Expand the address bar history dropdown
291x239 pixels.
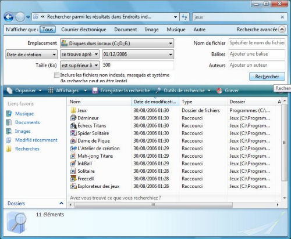pyautogui.click(x=175, y=17)
